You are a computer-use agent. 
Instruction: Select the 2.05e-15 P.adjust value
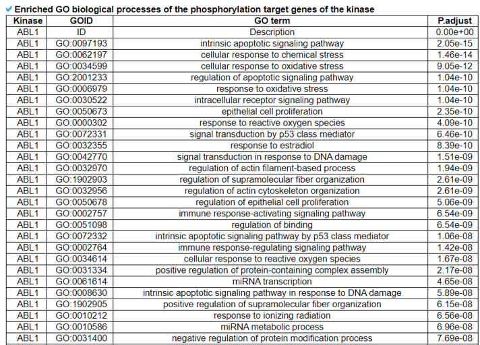pyautogui.click(x=454, y=44)
